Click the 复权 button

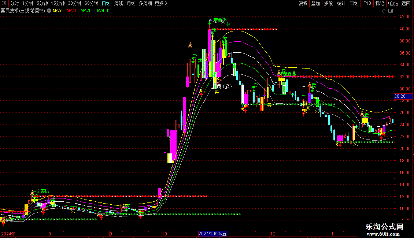pyautogui.click(x=303, y=3)
